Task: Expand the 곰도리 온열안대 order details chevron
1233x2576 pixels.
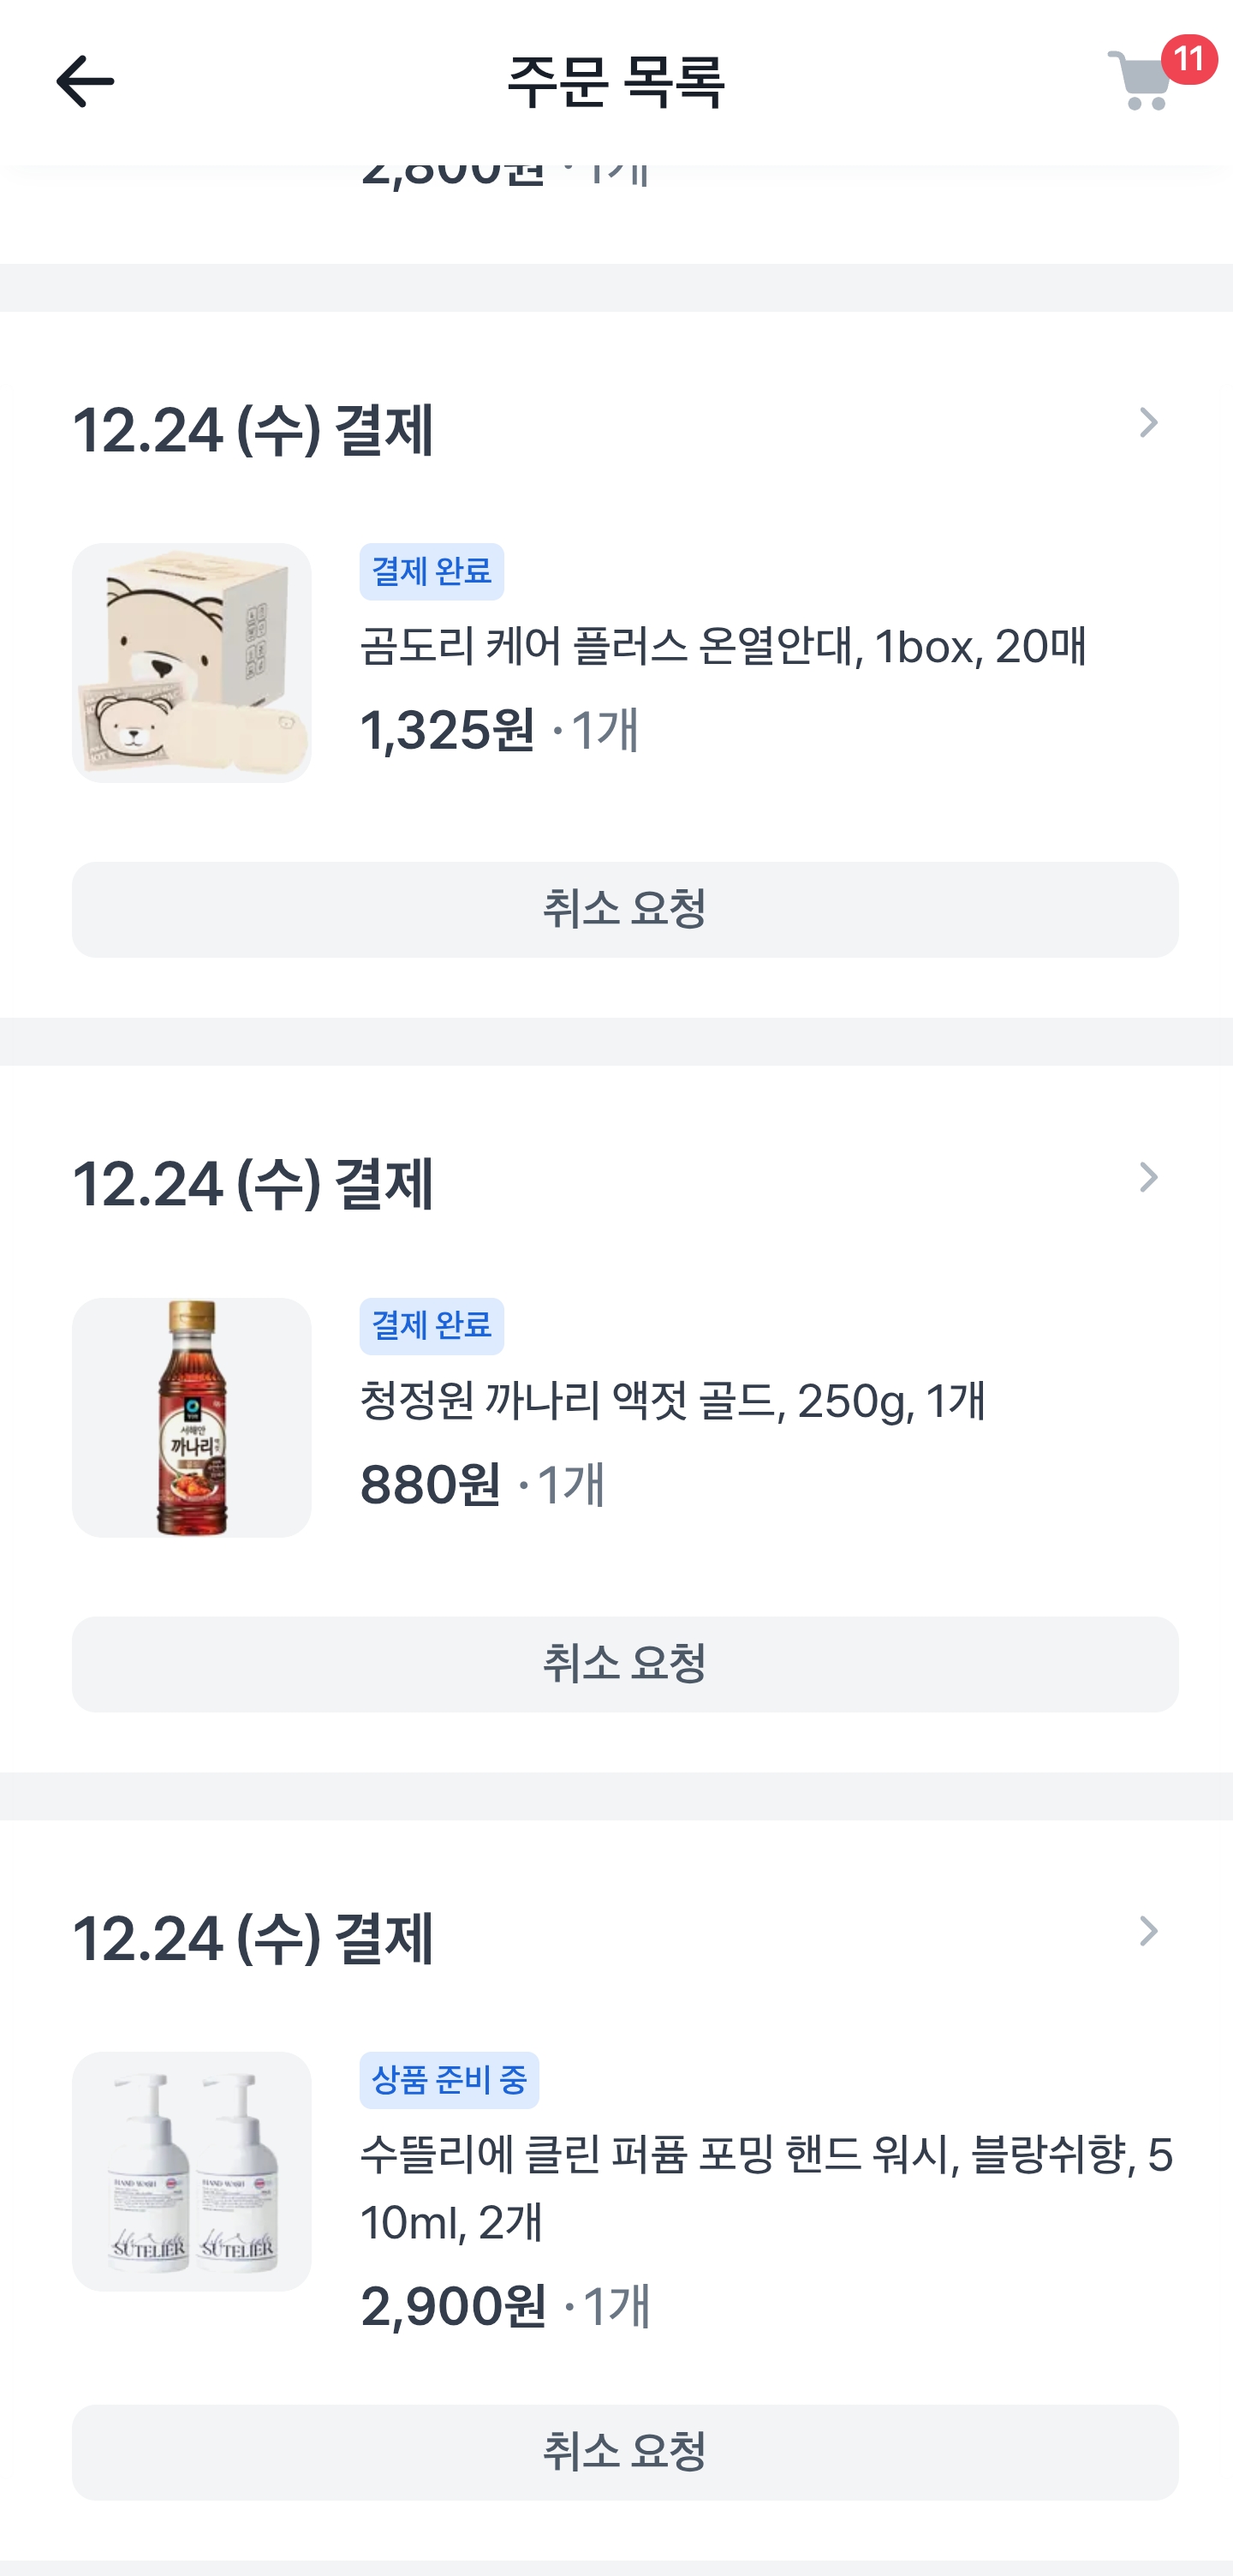Action: click(x=1148, y=423)
